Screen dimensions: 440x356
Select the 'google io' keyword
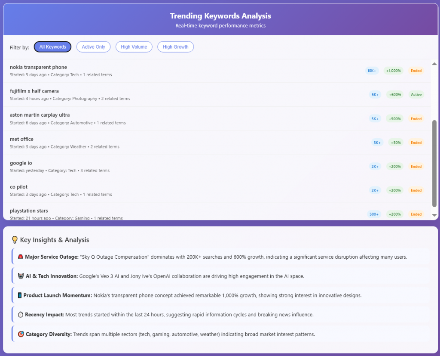(21, 163)
